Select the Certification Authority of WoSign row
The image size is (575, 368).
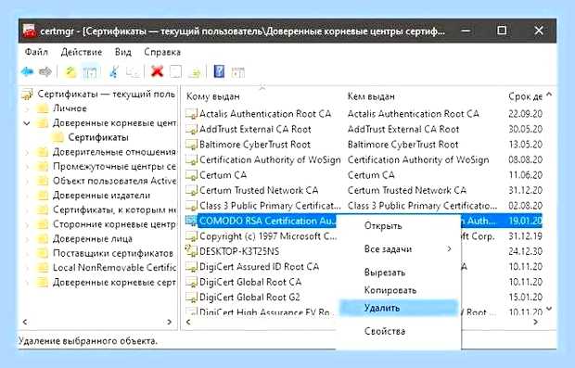(364, 159)
